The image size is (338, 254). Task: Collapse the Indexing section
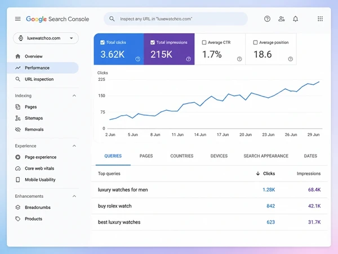tap(74, 96)
